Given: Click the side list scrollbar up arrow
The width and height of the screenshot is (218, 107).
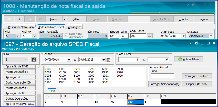Looking at the screenshot, I should pos(39,67).
